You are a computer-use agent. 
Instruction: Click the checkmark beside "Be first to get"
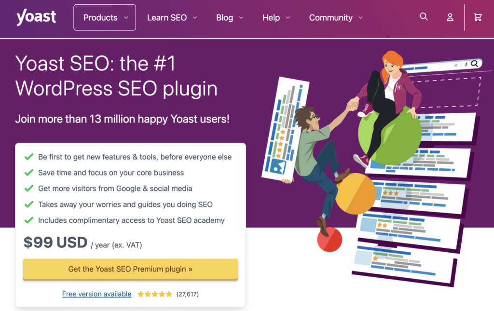pos(29,157)
